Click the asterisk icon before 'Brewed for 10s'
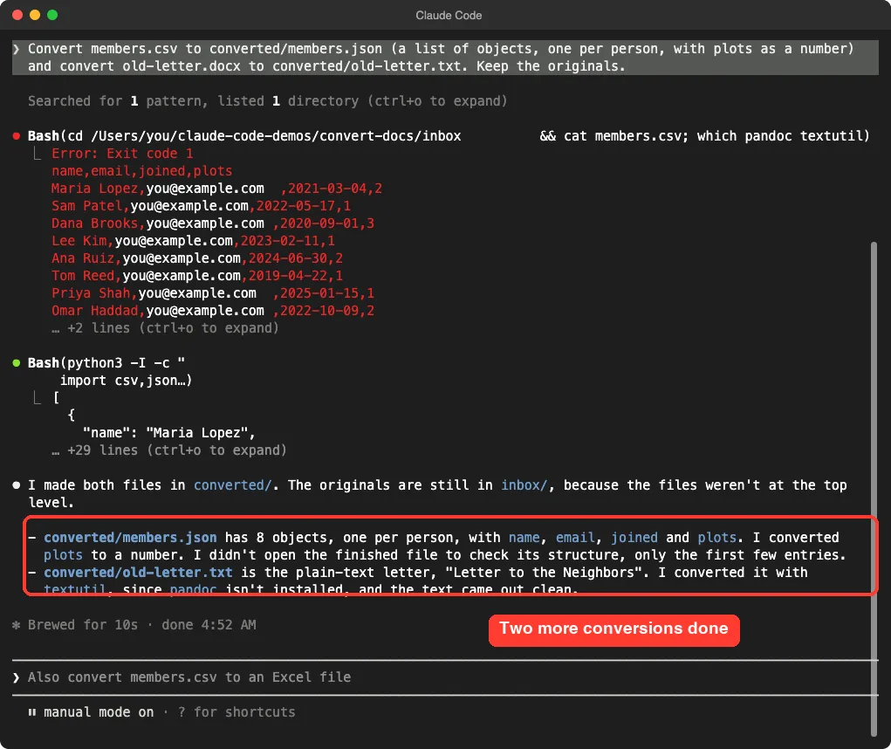The width and height of the screenshot is (891, 749). click(17, 625)
